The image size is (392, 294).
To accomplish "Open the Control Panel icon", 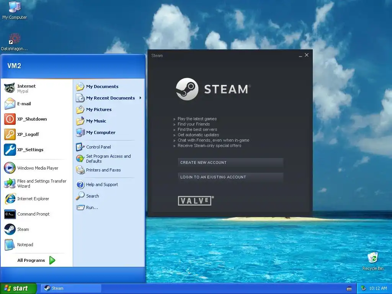I will (x=80, y=147).
